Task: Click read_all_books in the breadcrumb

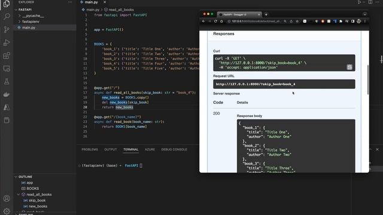Action: (121, 10)
